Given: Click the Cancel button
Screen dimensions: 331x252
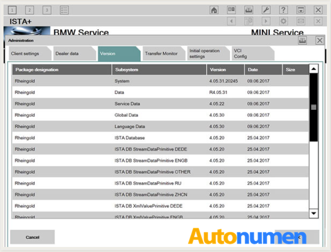Looking at the screenshot, I should [32, 237].
